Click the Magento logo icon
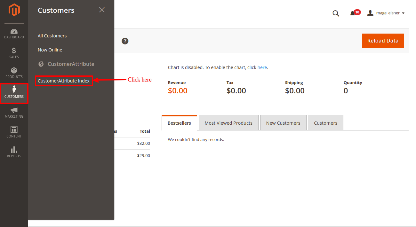 pos(14,10)
